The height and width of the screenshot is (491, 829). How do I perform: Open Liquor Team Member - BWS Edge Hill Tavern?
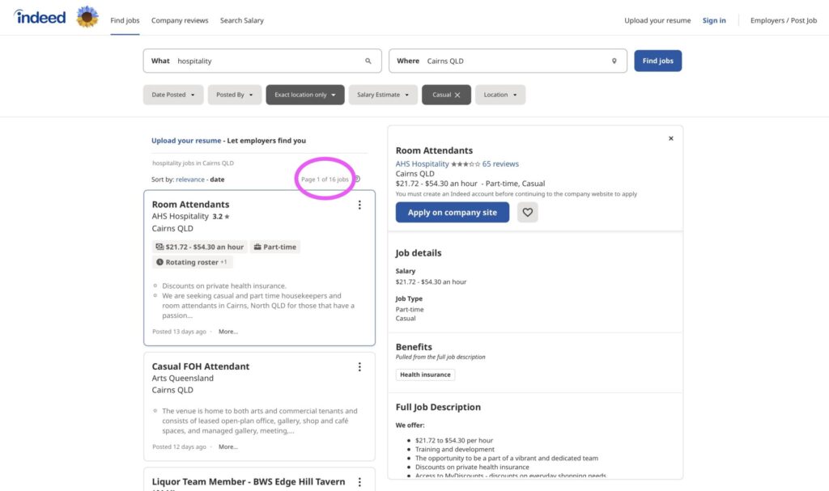249,482
